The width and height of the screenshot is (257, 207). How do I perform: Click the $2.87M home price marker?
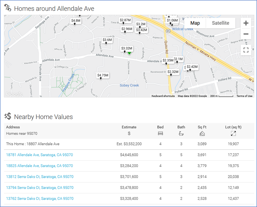point(125,20)
